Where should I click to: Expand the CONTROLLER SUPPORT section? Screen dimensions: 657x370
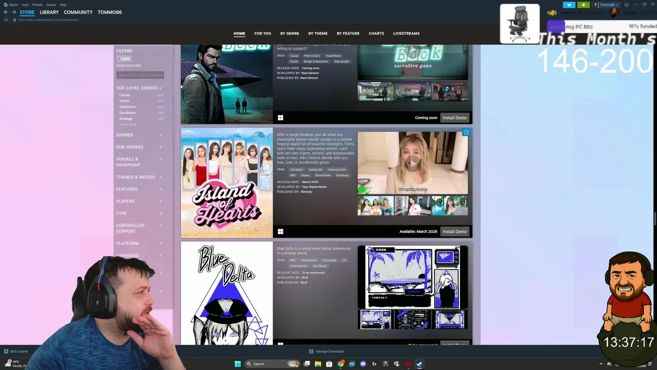point(139,228)
